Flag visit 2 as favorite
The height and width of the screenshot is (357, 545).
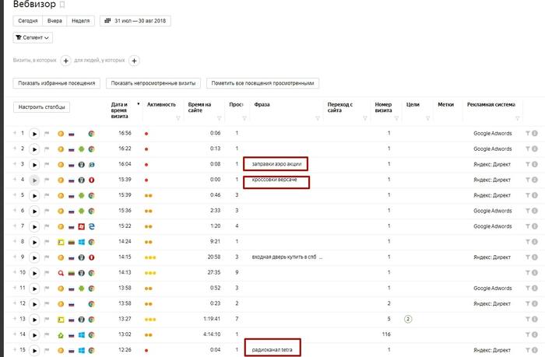pos(47,149)
